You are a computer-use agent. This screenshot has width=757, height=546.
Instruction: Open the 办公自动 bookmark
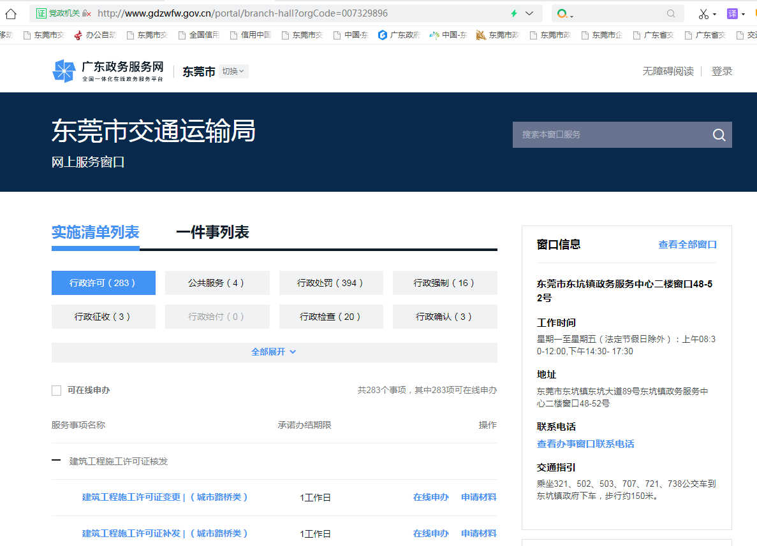(95, 35)
